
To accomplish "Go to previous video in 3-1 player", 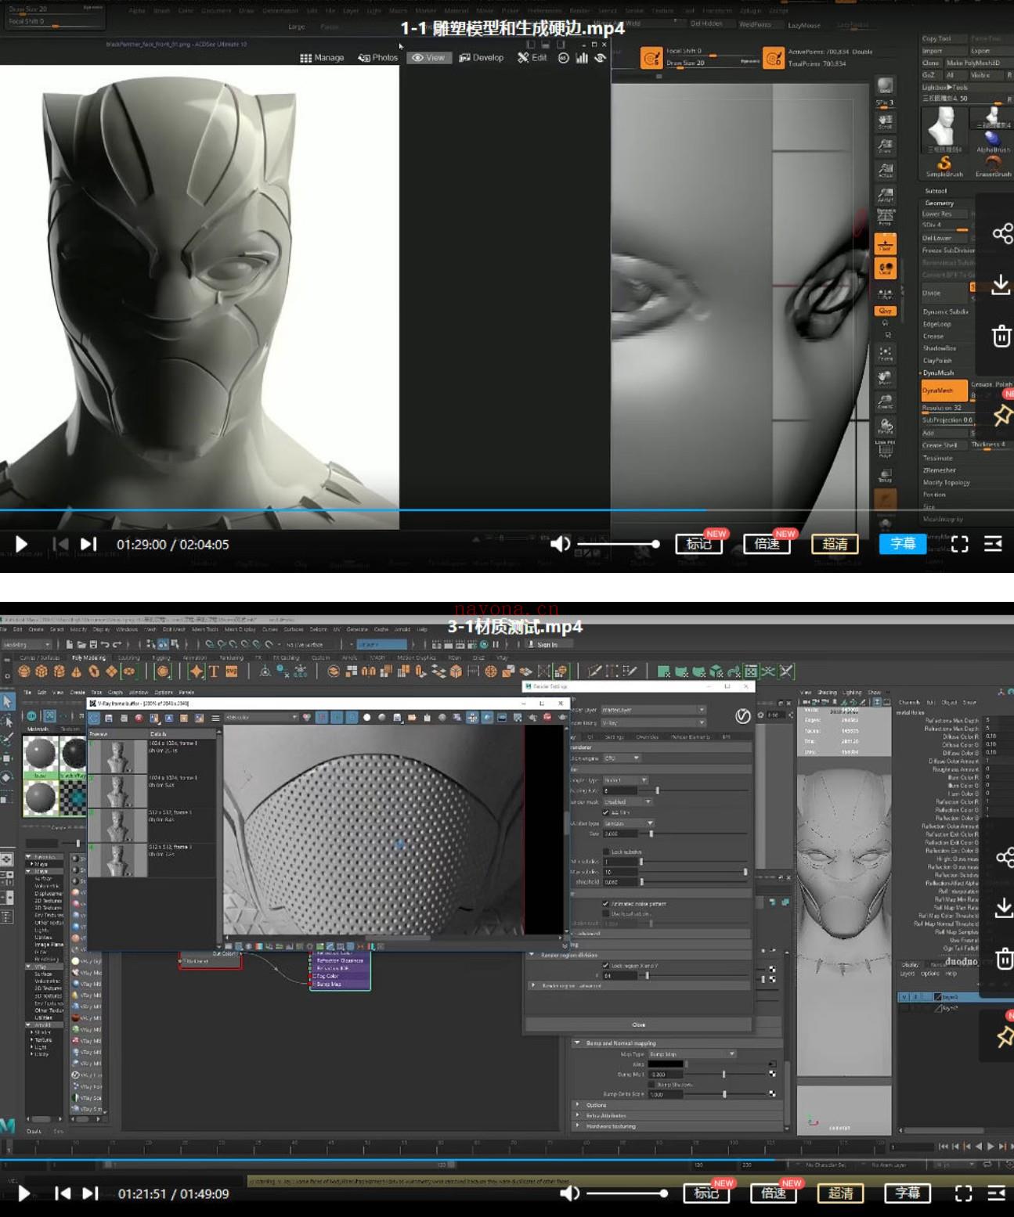I will (63, 1194).
